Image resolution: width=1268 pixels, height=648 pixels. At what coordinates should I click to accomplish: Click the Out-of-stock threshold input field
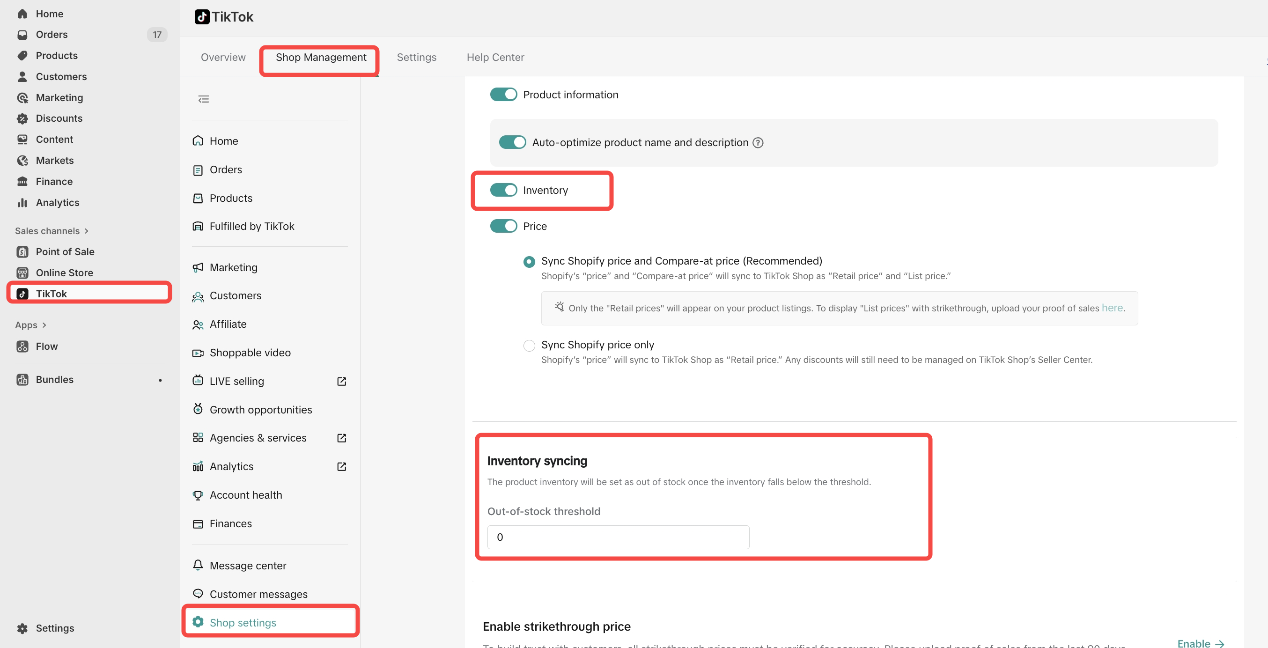(x=618, y=538)
